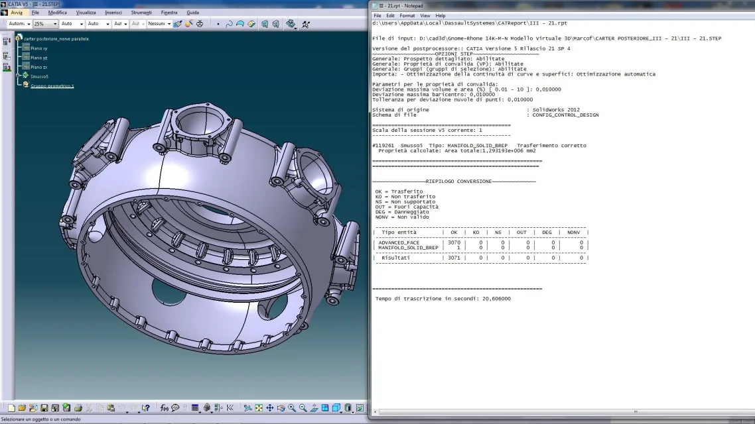Click the Zoom Out magnifier icon
This screenshot has height=424, width=755.
click(303, 408)
